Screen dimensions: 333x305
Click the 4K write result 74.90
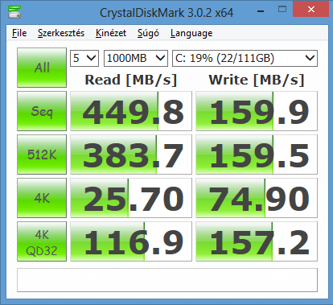pos(257,198)
